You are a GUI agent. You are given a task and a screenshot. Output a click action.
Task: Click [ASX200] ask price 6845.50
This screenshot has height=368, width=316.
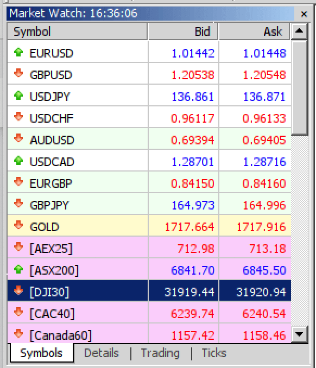coord(264,270)
